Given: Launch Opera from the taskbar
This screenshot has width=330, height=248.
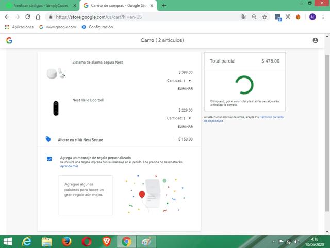Looking at the screenshot, I should 87,241.
